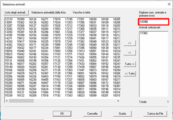Select animal 18023 in the list

tap(81, 95)
